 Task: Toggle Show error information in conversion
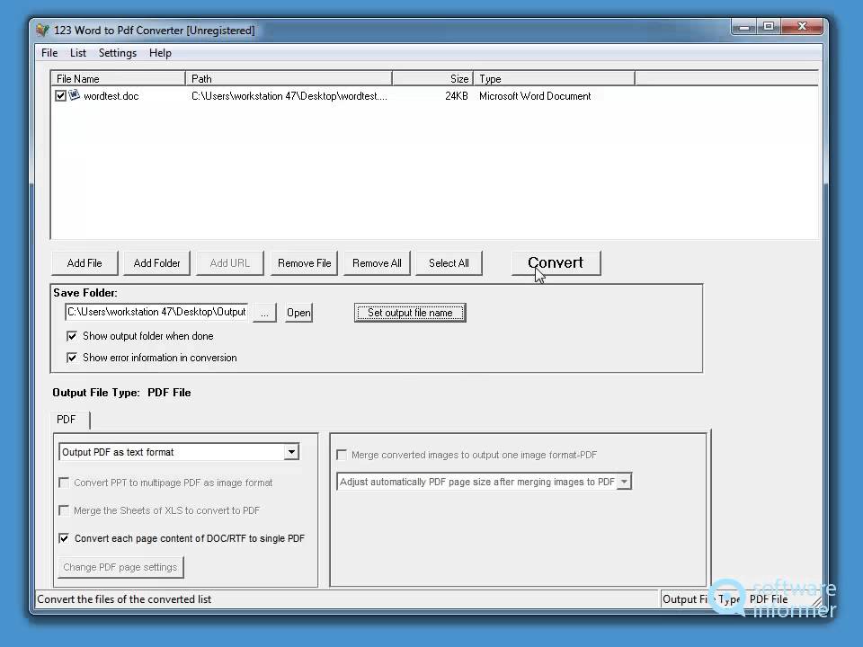click(72, 358)
